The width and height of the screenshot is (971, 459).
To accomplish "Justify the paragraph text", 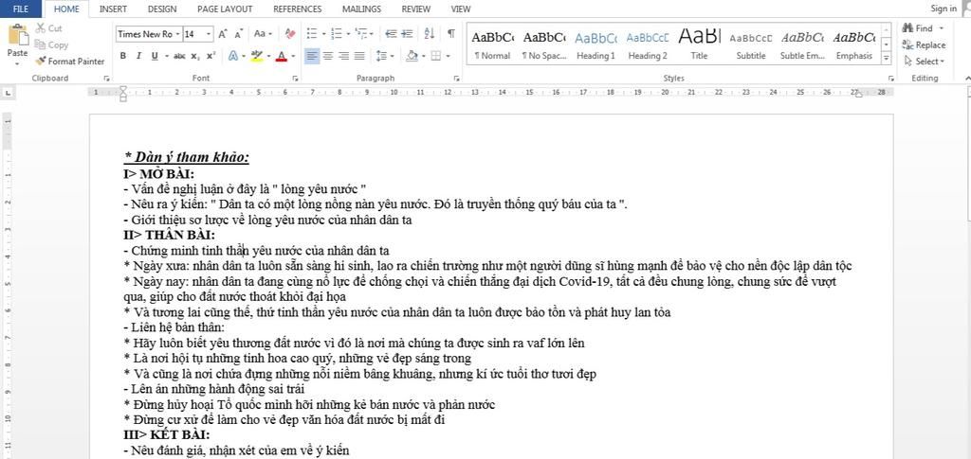I will [x=359, y=56].
